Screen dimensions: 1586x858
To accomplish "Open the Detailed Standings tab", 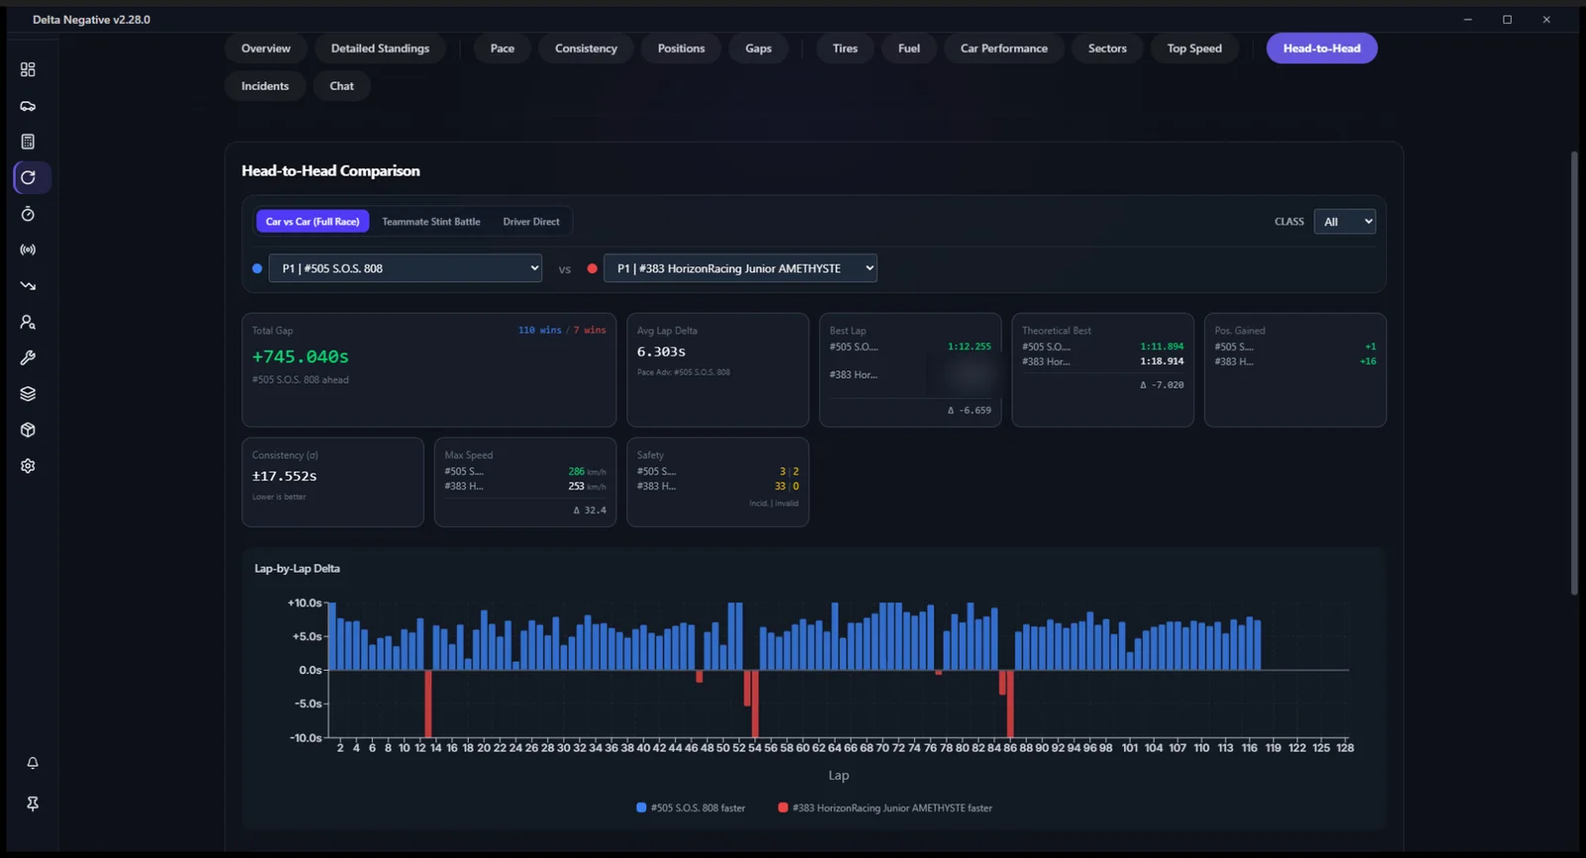I will pyautogui.click(x=381, y=49).
